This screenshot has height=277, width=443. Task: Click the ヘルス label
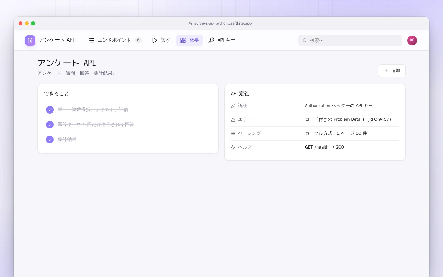245,147
